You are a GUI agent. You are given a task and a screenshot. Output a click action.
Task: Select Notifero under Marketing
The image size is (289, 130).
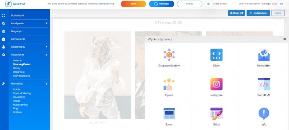17,112
